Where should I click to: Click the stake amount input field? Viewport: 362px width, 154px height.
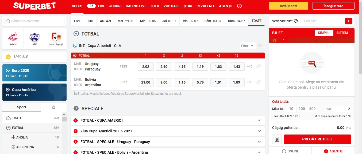pos(342,109)
